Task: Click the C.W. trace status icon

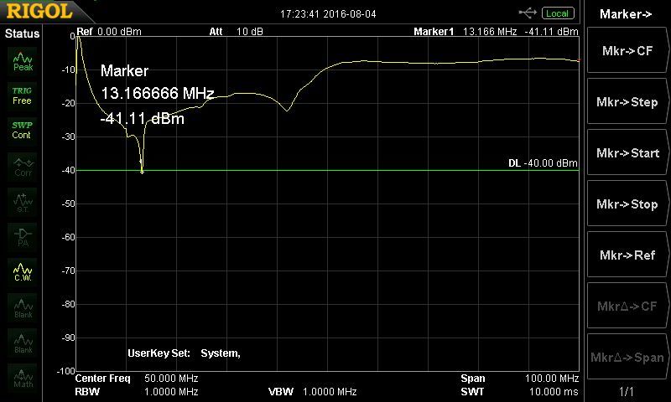Action: coord(23,271)
